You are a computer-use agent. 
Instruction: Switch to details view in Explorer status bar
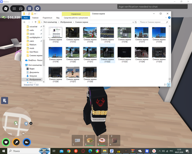(x=165, y=85)
